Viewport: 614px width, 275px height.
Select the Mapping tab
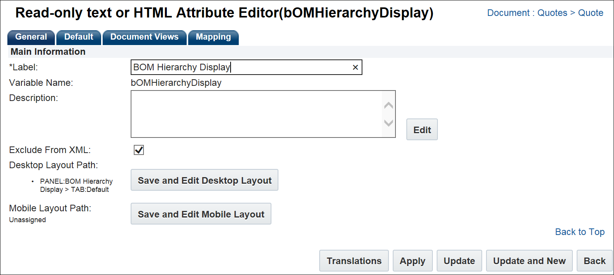(x=213, y=37)
